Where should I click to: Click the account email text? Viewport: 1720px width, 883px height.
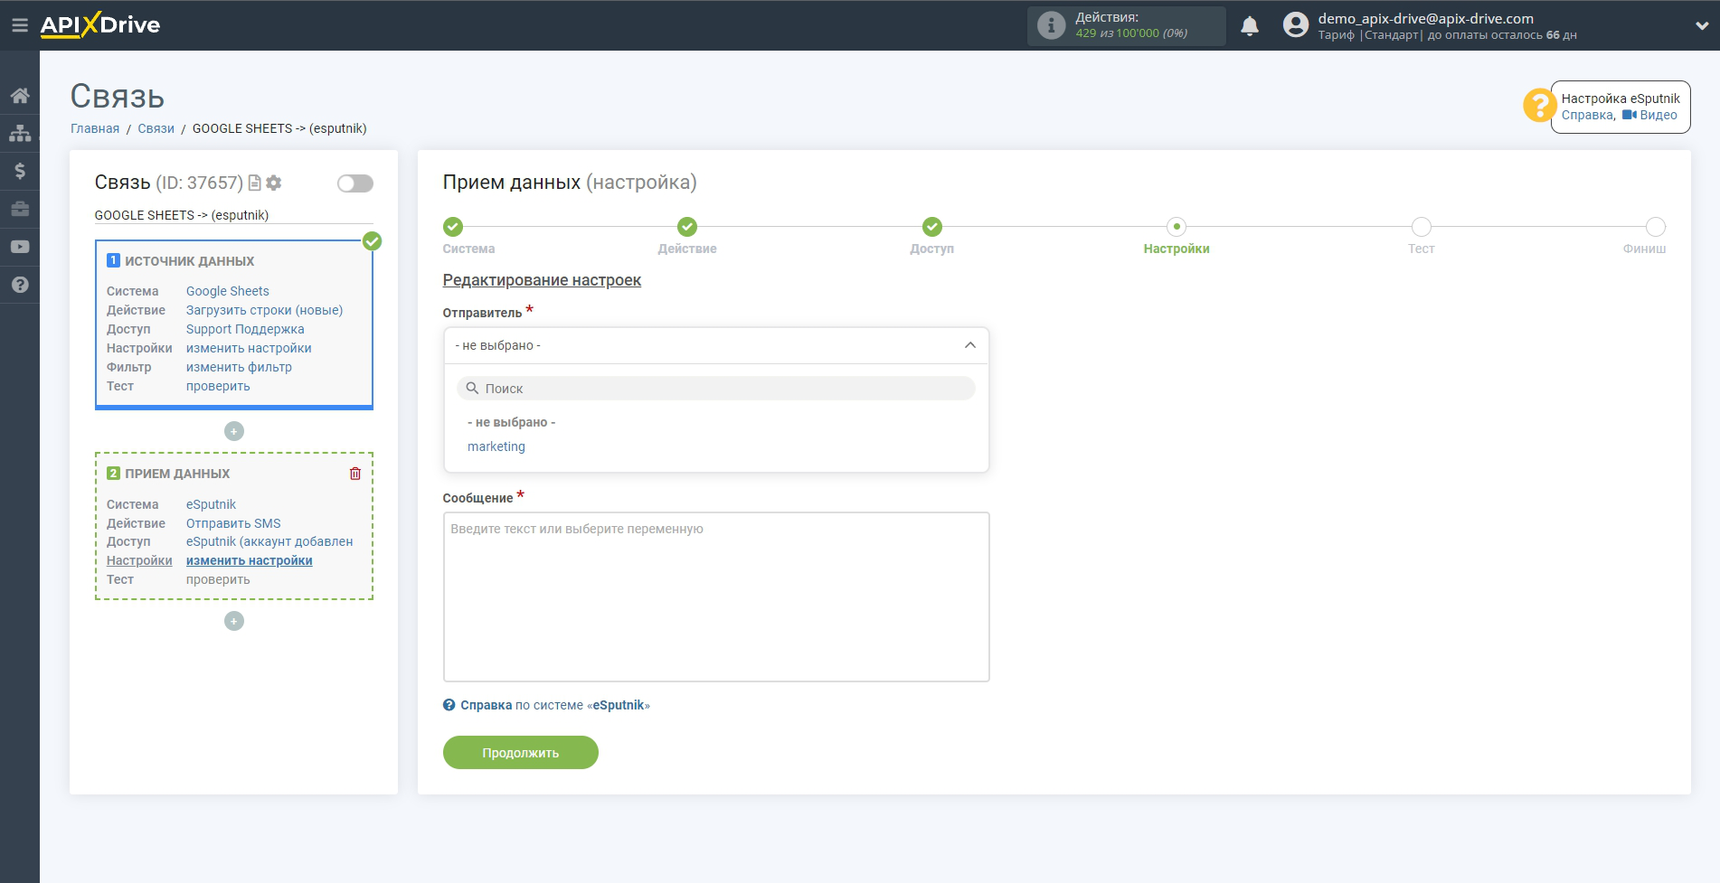pos(1425,18)
